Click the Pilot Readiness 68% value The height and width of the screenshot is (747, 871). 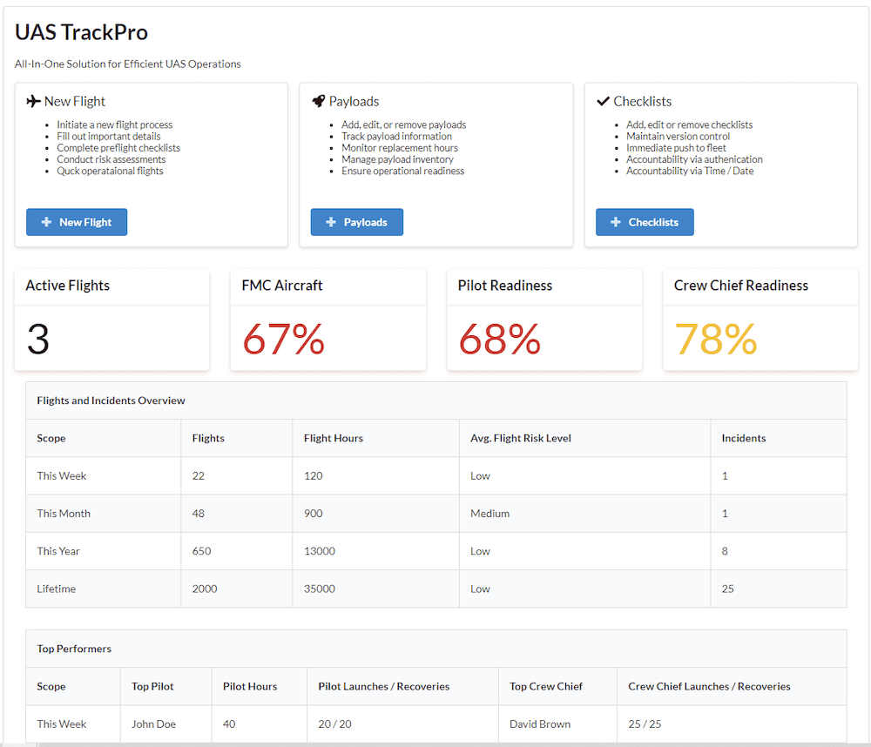[499, 339]
